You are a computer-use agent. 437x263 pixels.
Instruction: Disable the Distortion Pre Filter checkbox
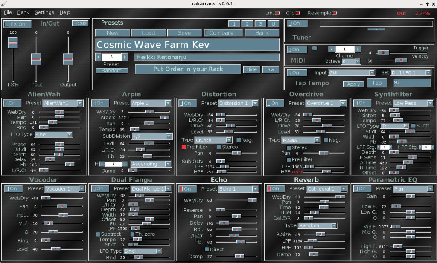click(184, 147)
